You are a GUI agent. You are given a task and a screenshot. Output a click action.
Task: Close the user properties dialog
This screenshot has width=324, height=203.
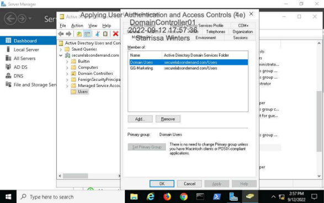tap(251, 14)
